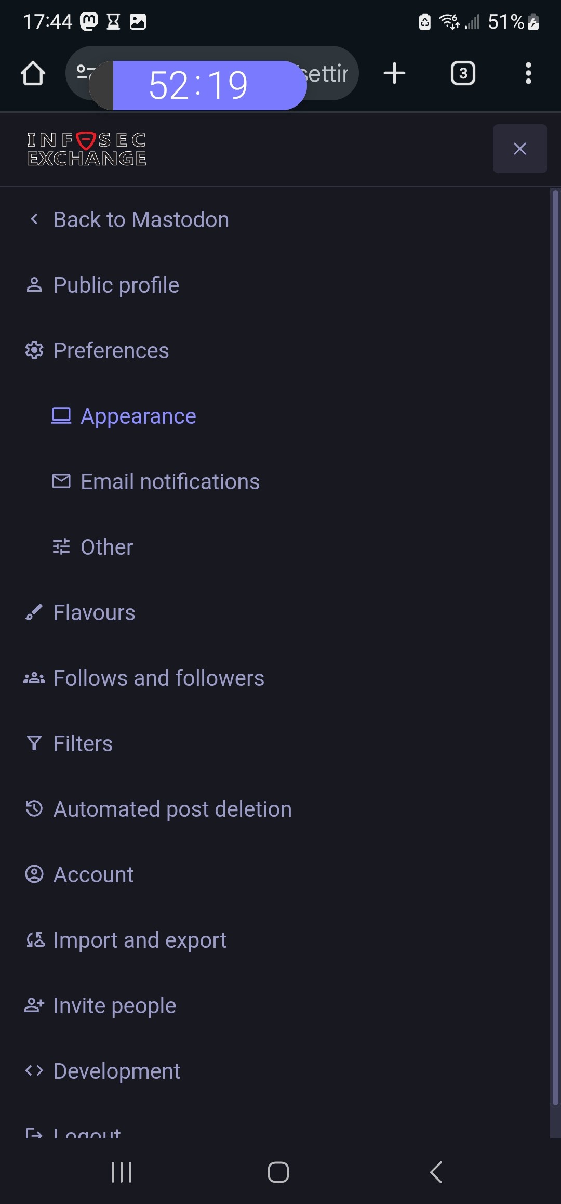Click the timer pill showing 52:19
Screen dimensions: 561x1204
click(198, 85)
